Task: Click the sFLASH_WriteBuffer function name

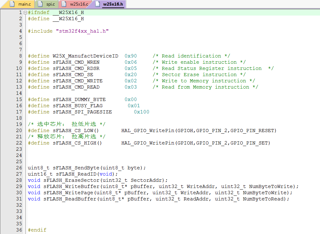Action: click(71, 187)
